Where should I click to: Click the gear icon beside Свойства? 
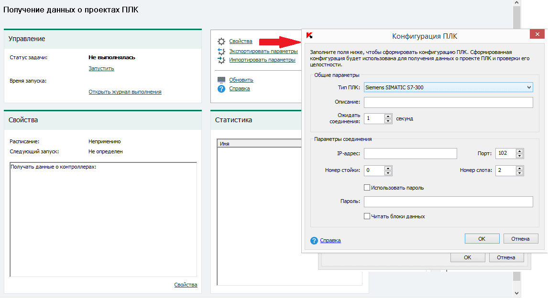(221, 42)
